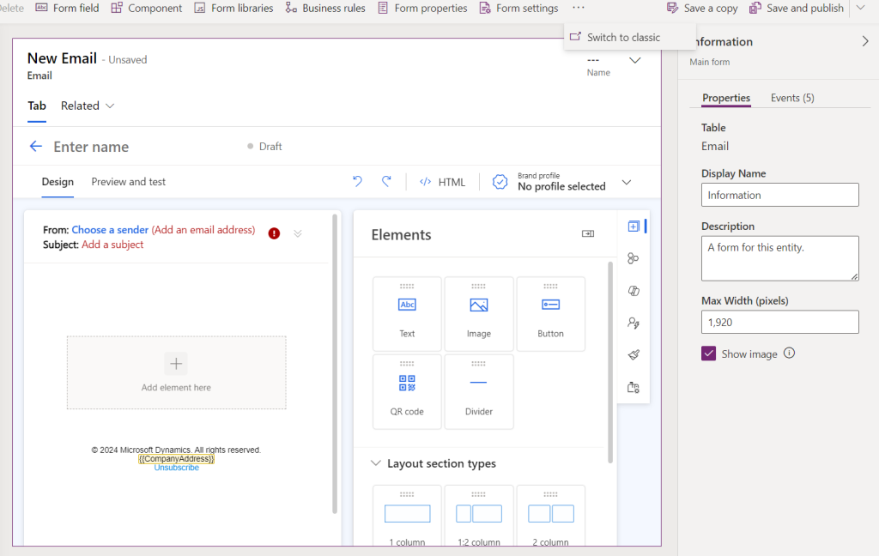Screen dimensions: 879x556
Task: Open the Related dropdown
Action: [x=88, y=106]
